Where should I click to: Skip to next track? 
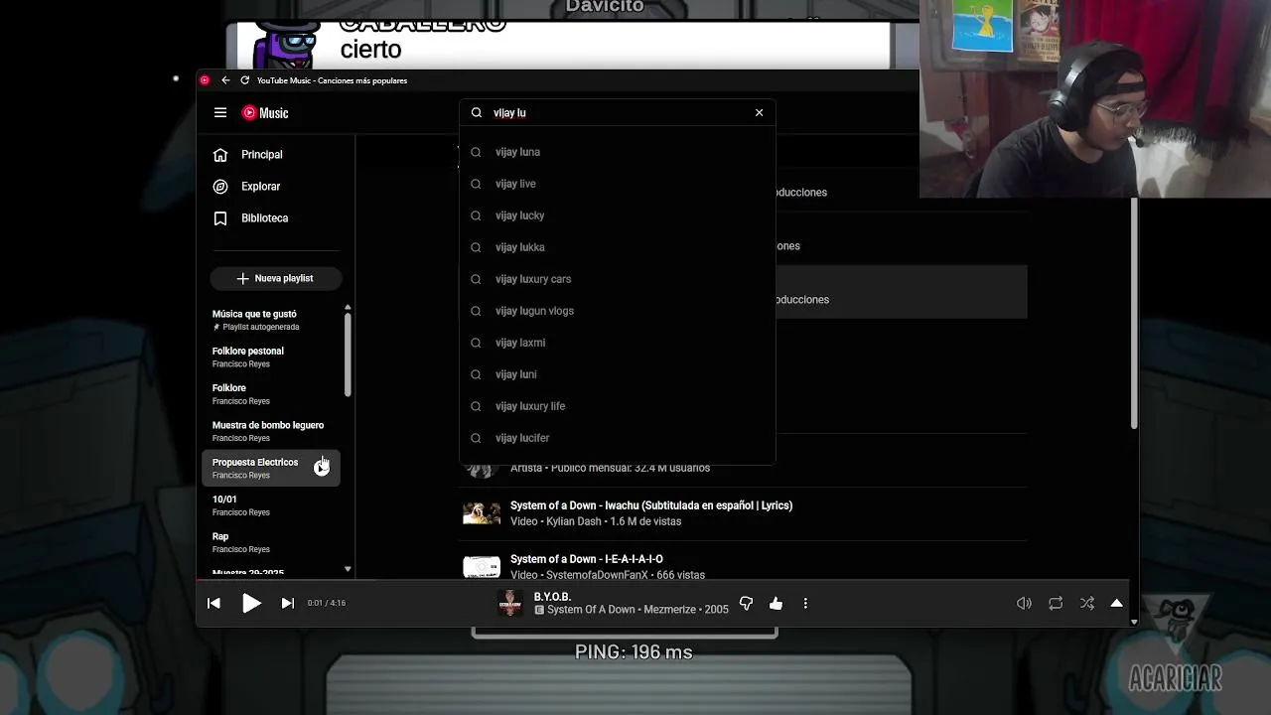point(288,603)
